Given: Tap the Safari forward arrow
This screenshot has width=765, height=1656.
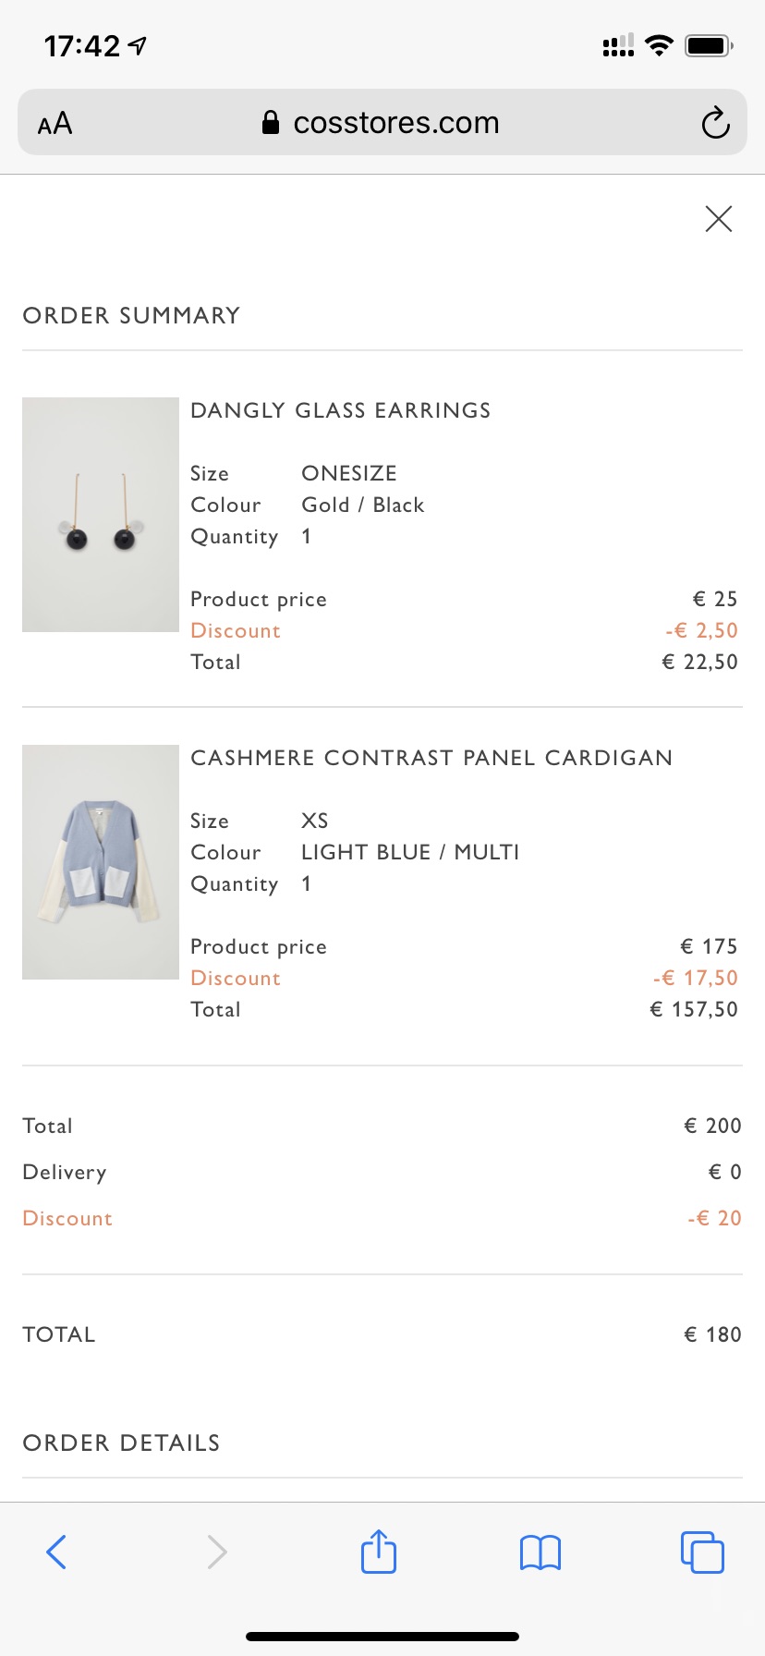Looking at the screenshot, I should coord(216,1552).
